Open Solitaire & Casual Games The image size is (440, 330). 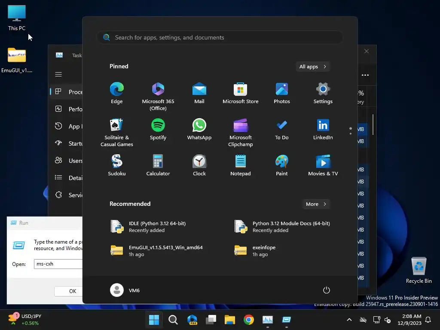pyautogui.click(x=117, y=132)
